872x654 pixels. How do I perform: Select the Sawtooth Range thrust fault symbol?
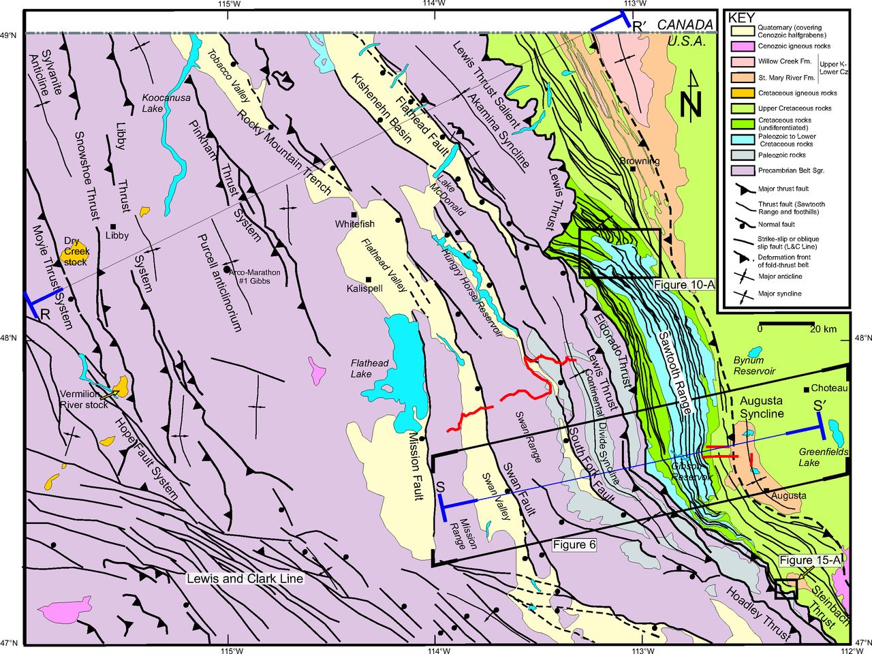click(746, 207)
